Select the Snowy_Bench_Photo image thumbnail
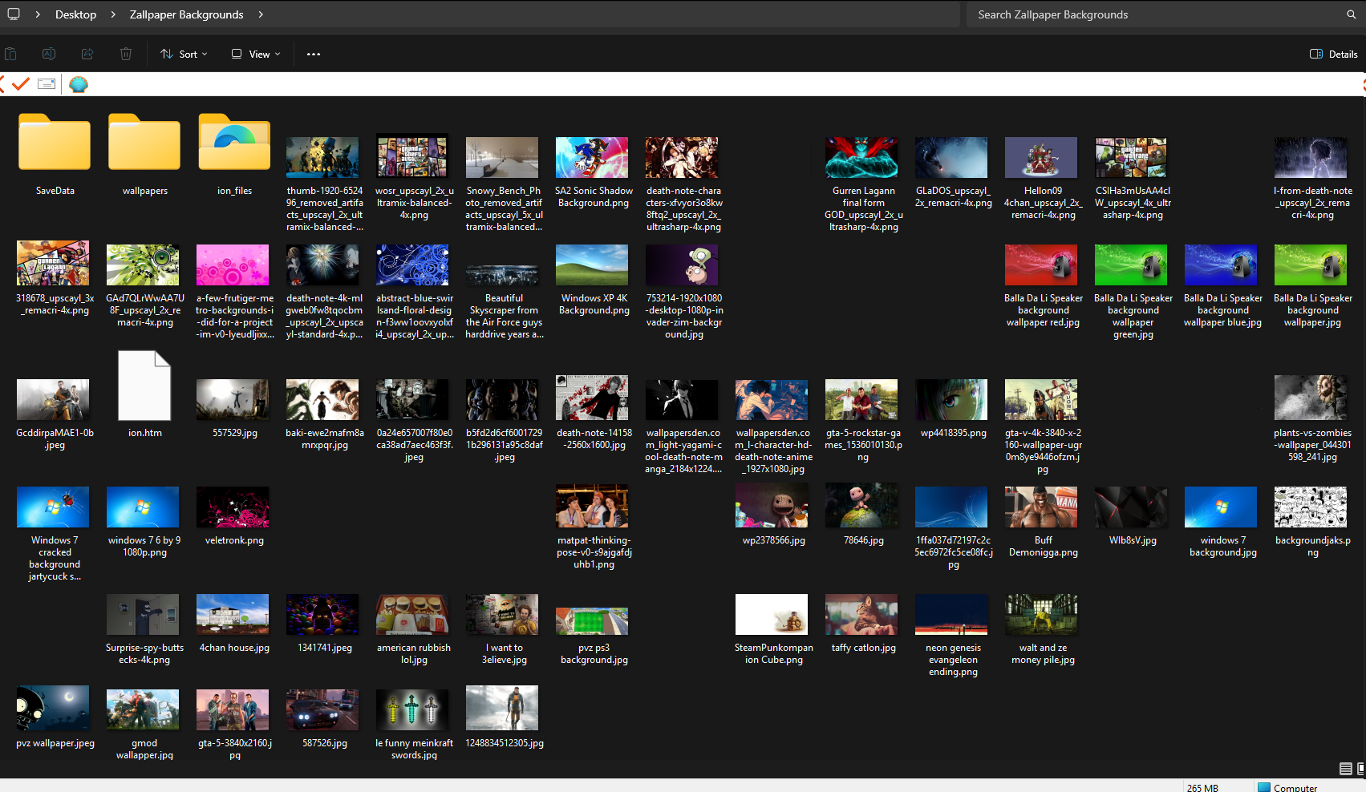This screenshot has width=1366, height=792. [502, 157]
